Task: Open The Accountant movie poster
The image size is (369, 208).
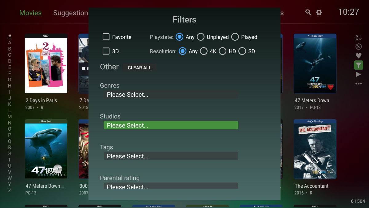Action: coord(315,149)
